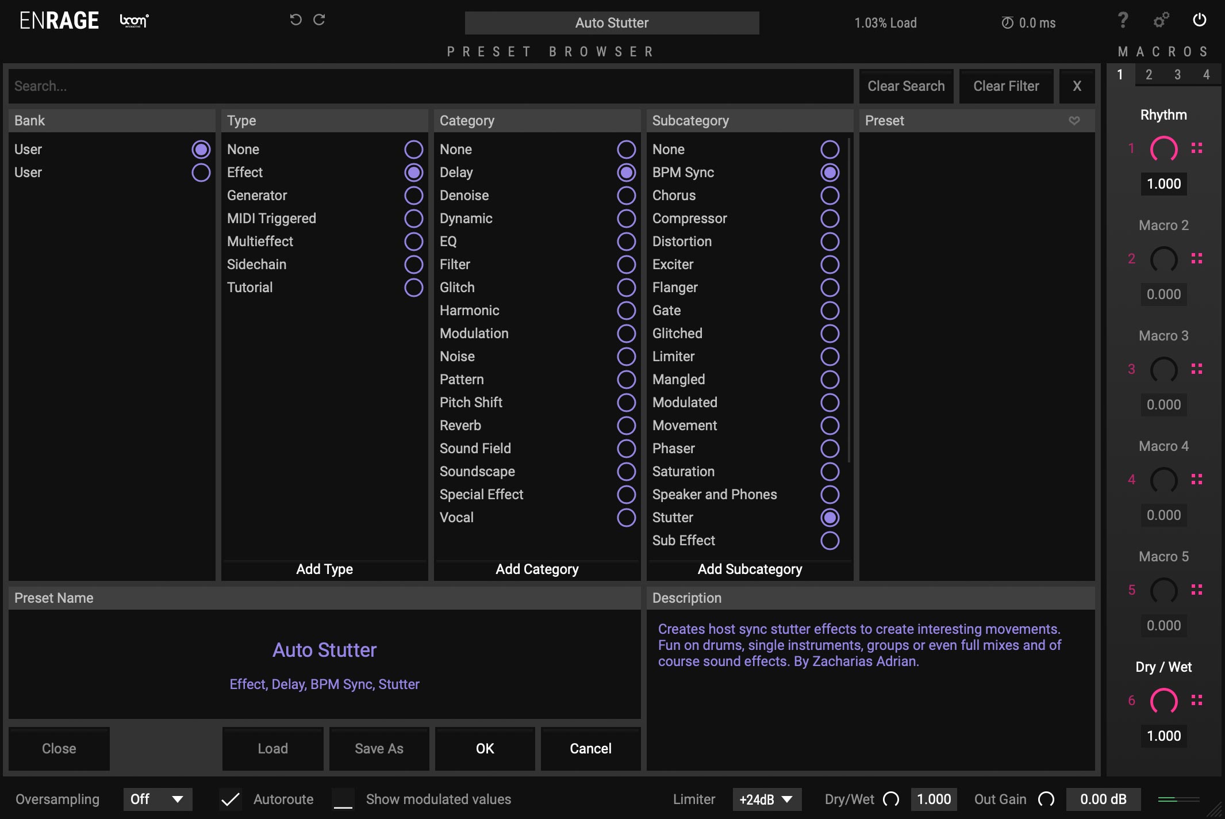Image resolution: width=1225 pixels, height=819 pixels.
Task: Open the help question mark icon
Action: click(1123, 20)
